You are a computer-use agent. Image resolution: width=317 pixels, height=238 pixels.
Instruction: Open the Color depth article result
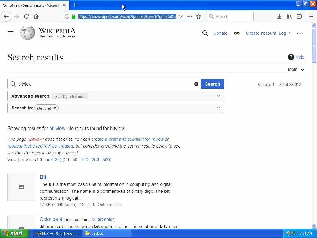click(52, 219)
